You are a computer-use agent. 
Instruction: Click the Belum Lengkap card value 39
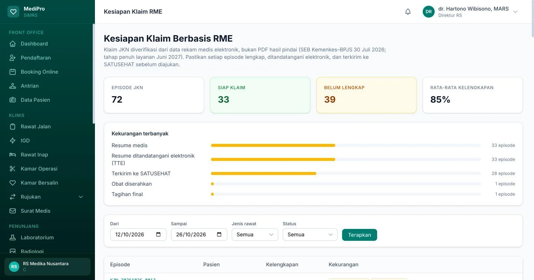330,99
